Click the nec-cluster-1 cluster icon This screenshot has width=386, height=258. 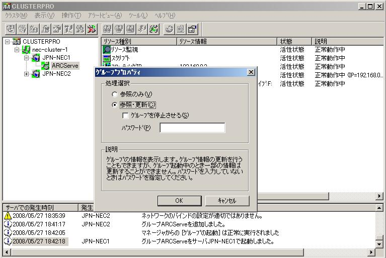26,50
